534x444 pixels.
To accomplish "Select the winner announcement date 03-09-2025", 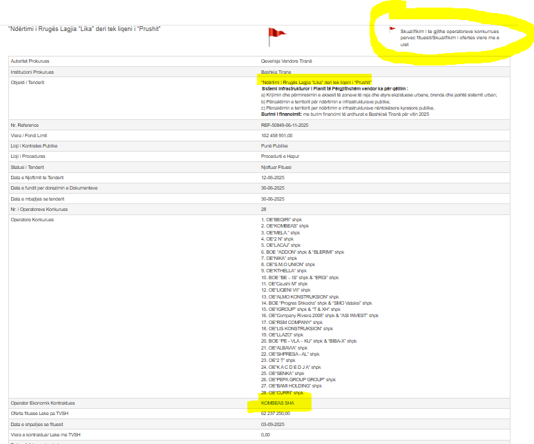I will (x=273, y=424).
